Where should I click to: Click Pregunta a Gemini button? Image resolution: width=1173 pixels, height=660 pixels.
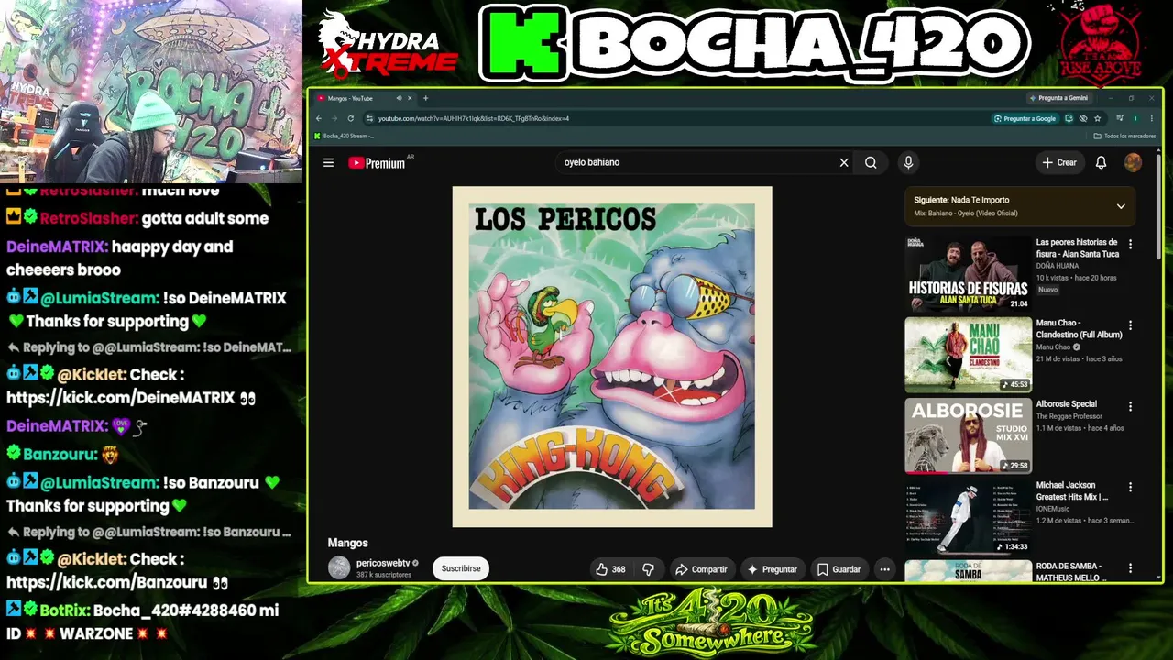click(x=1058, y=98)
